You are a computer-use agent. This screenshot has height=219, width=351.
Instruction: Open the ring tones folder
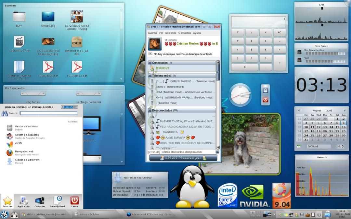coord(33,97)
